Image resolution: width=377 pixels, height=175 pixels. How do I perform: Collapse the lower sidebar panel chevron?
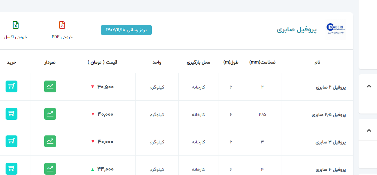(369, 131)
